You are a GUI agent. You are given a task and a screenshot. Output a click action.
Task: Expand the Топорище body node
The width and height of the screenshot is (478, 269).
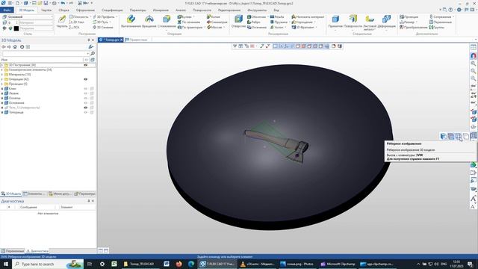2,112
